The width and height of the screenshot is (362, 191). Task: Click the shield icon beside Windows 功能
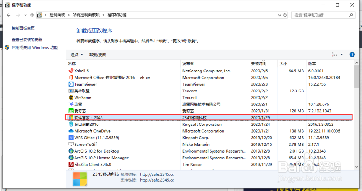click(7, 47)
